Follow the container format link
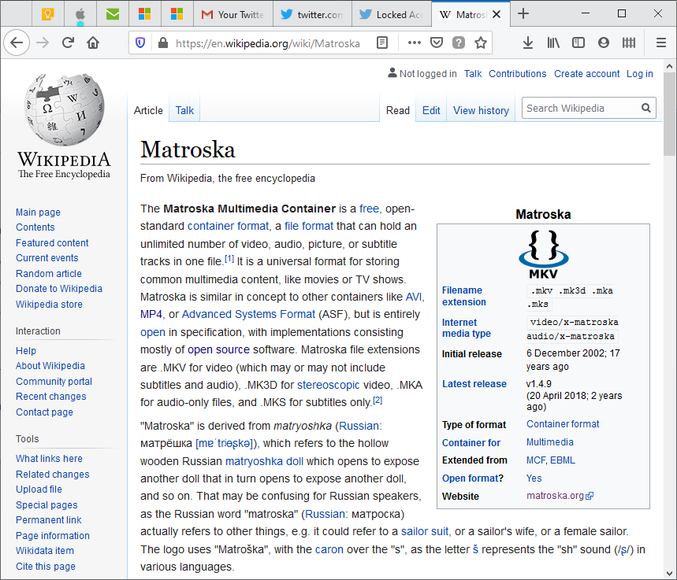Screen dimensions: 677x580 point(228,226)
